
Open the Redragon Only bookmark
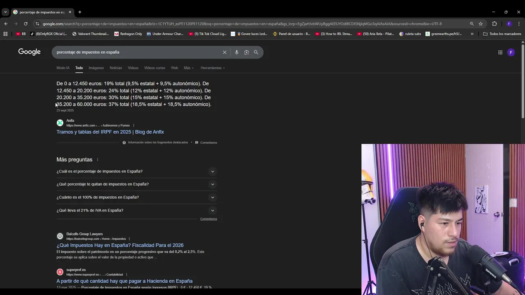click(128, 34)
